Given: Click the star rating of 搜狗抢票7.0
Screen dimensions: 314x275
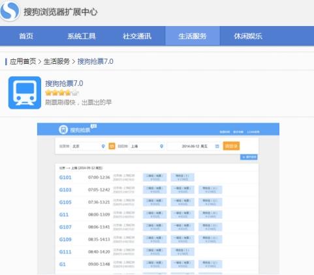Looking at the screenshot, I should [61, 93].
